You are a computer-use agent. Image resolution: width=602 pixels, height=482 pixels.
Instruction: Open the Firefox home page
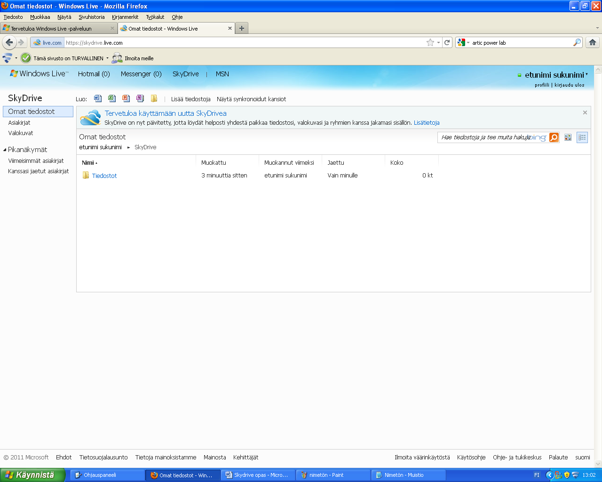tap(593, 42)
